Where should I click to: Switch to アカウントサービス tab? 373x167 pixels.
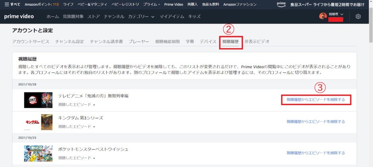31,41
